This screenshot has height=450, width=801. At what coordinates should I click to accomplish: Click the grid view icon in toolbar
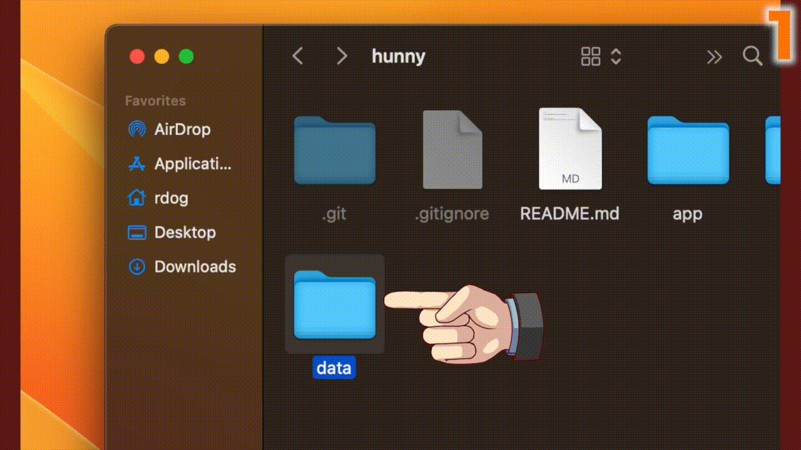pos(590,56)
